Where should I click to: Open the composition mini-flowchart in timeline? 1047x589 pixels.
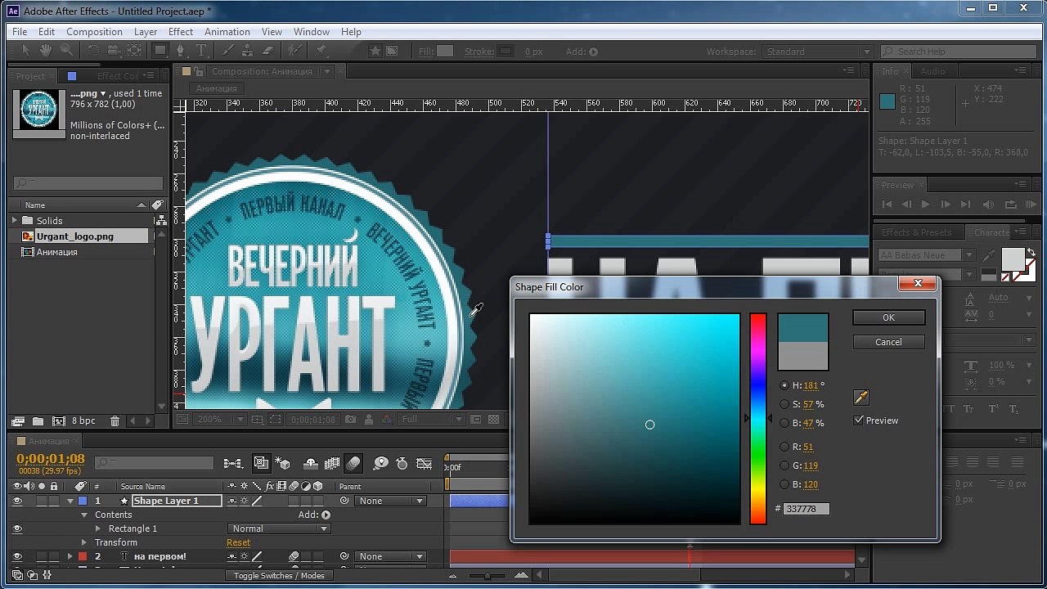pos(233,464)
